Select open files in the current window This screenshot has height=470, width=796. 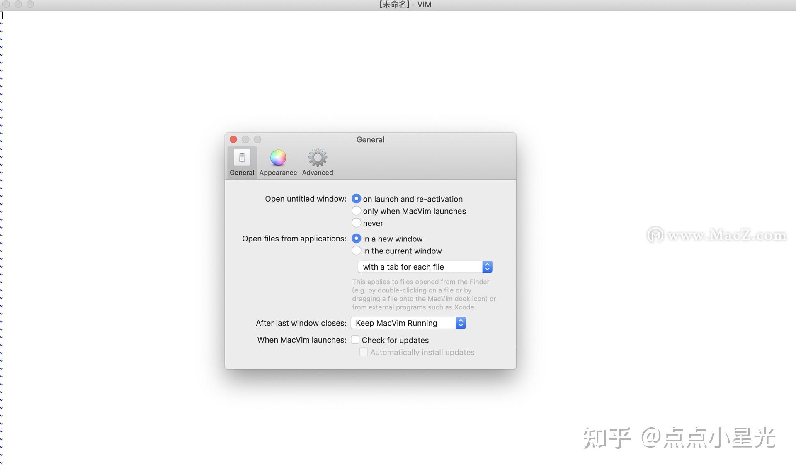(x=356, y=251)
